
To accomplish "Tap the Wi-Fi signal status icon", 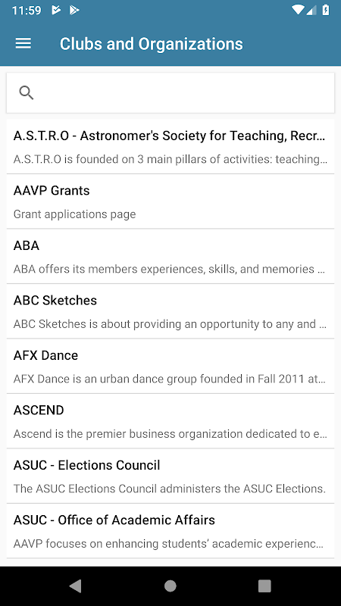I will tap(298, 10).
